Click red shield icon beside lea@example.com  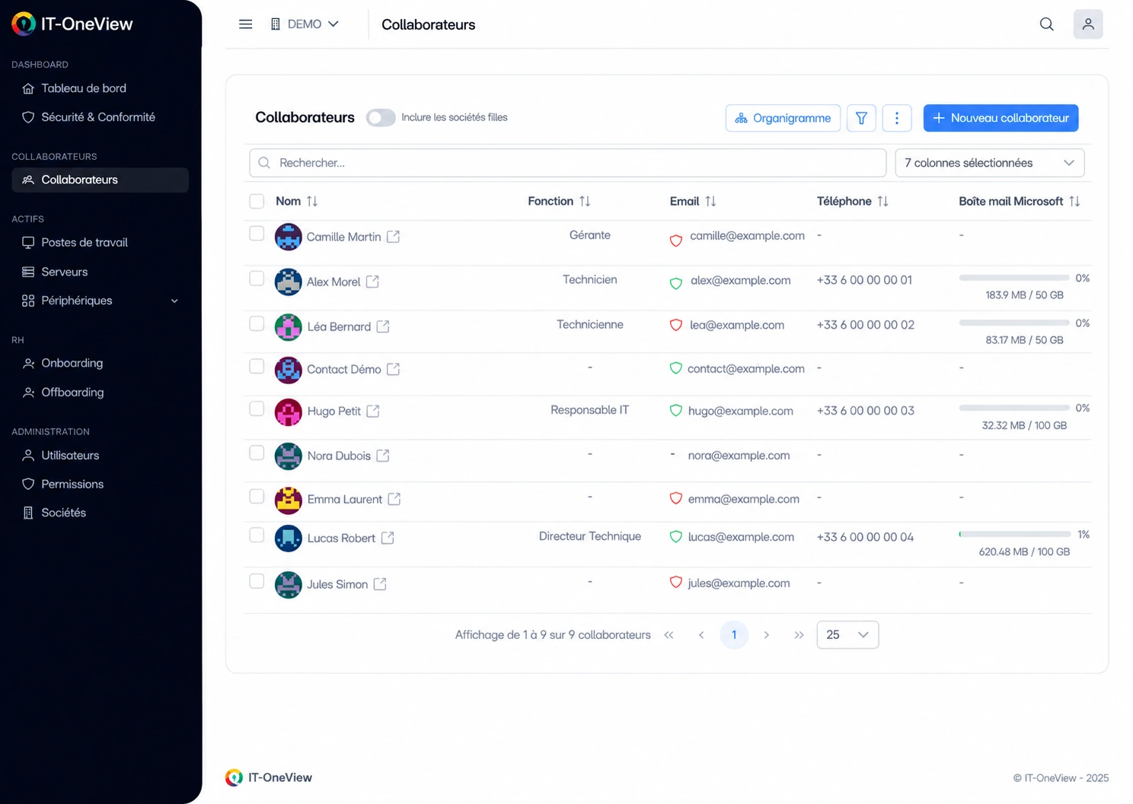click(675, 325)
